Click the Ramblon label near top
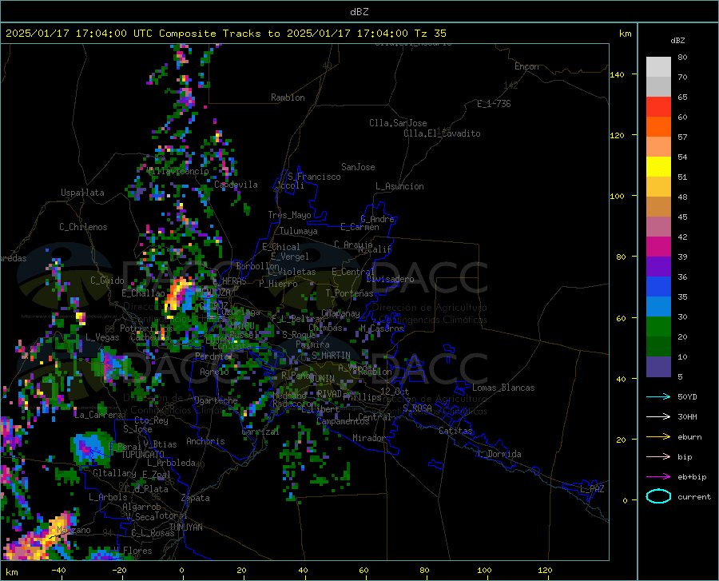719x581 pixels. click(x=288, y=97)
